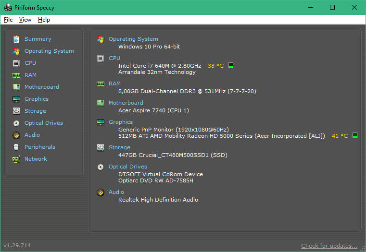Click the Graphics heading link in panel
366x252 pixels.
tap(120, 122)
